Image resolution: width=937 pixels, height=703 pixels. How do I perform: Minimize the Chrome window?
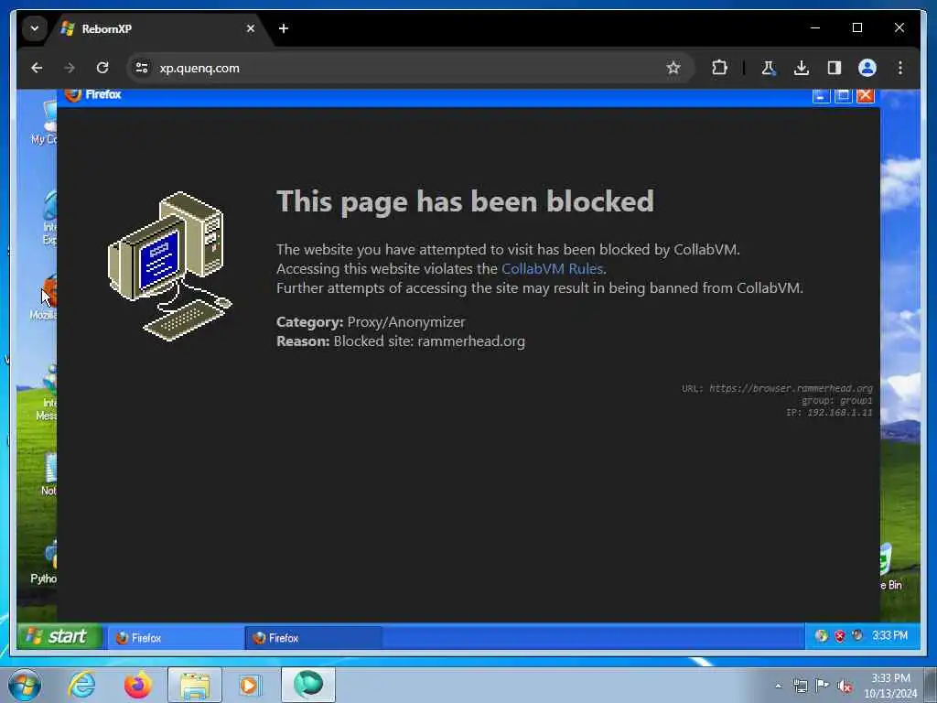click(815, 27)
